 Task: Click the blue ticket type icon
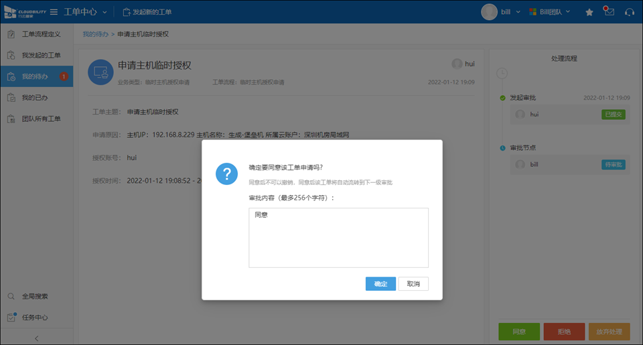coord(100,72)
